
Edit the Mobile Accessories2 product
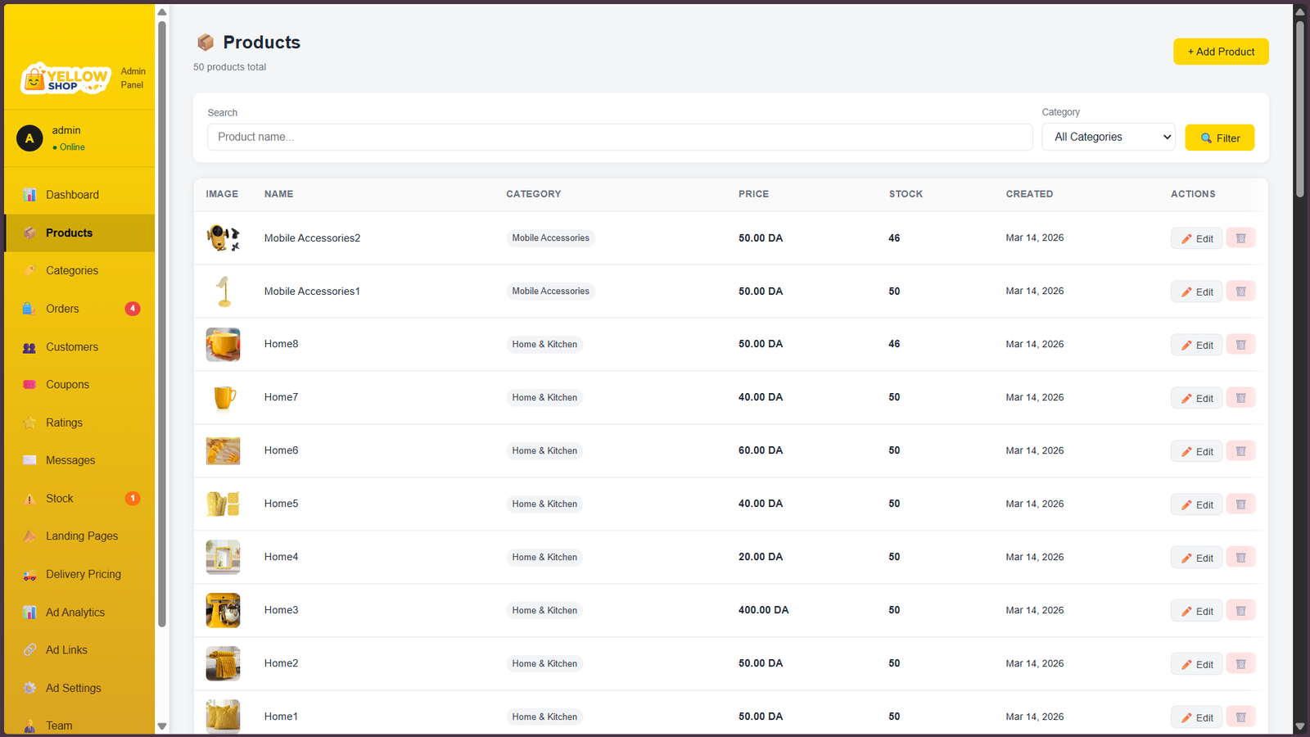(1196, 238)
